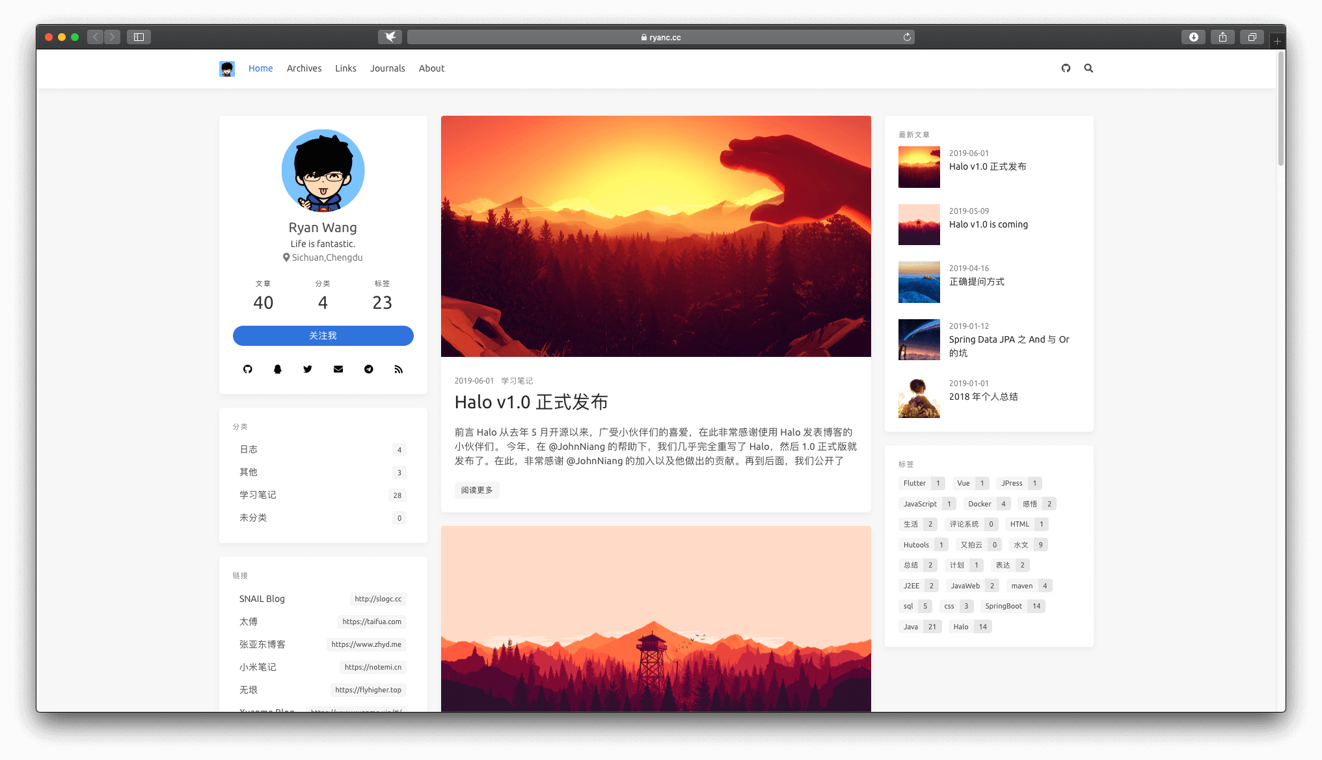Open Twitter icon in profile card
The image size is (1322, 760).
point(308,369)
